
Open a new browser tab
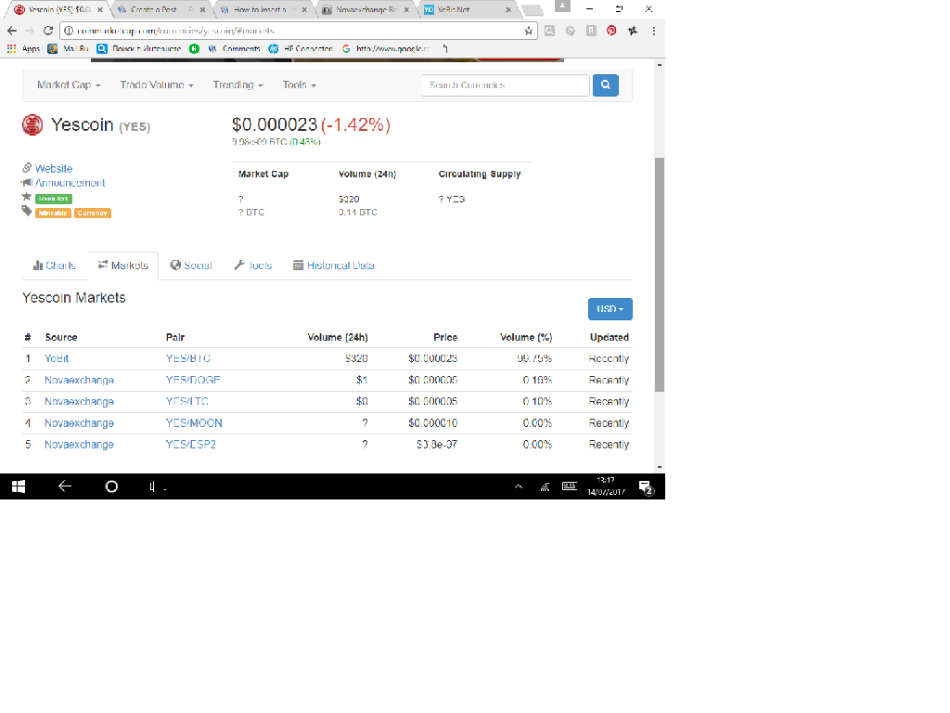(x=533, y=10)
